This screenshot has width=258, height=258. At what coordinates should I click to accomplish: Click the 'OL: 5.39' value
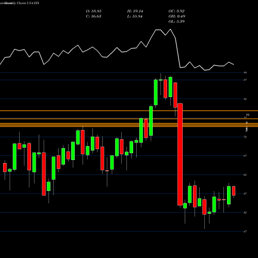point(176,22)
